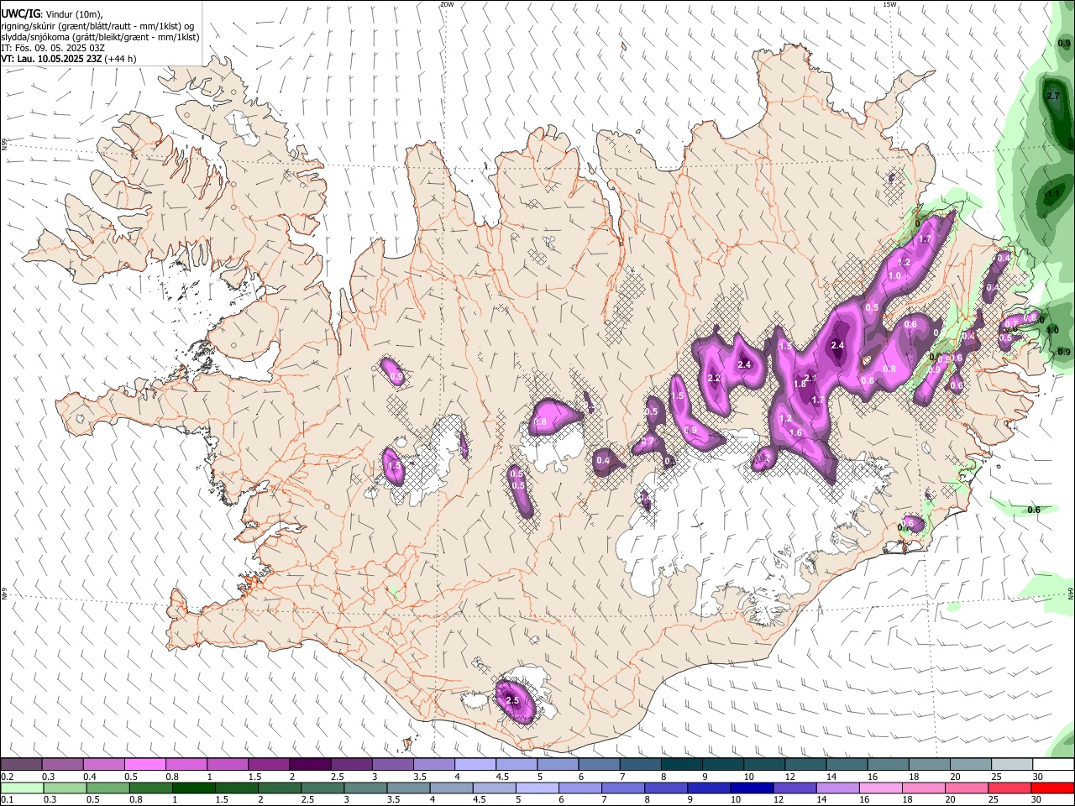
Task: Click the light pink swatch between 16 and 18
Action: [x=879, y=788]
